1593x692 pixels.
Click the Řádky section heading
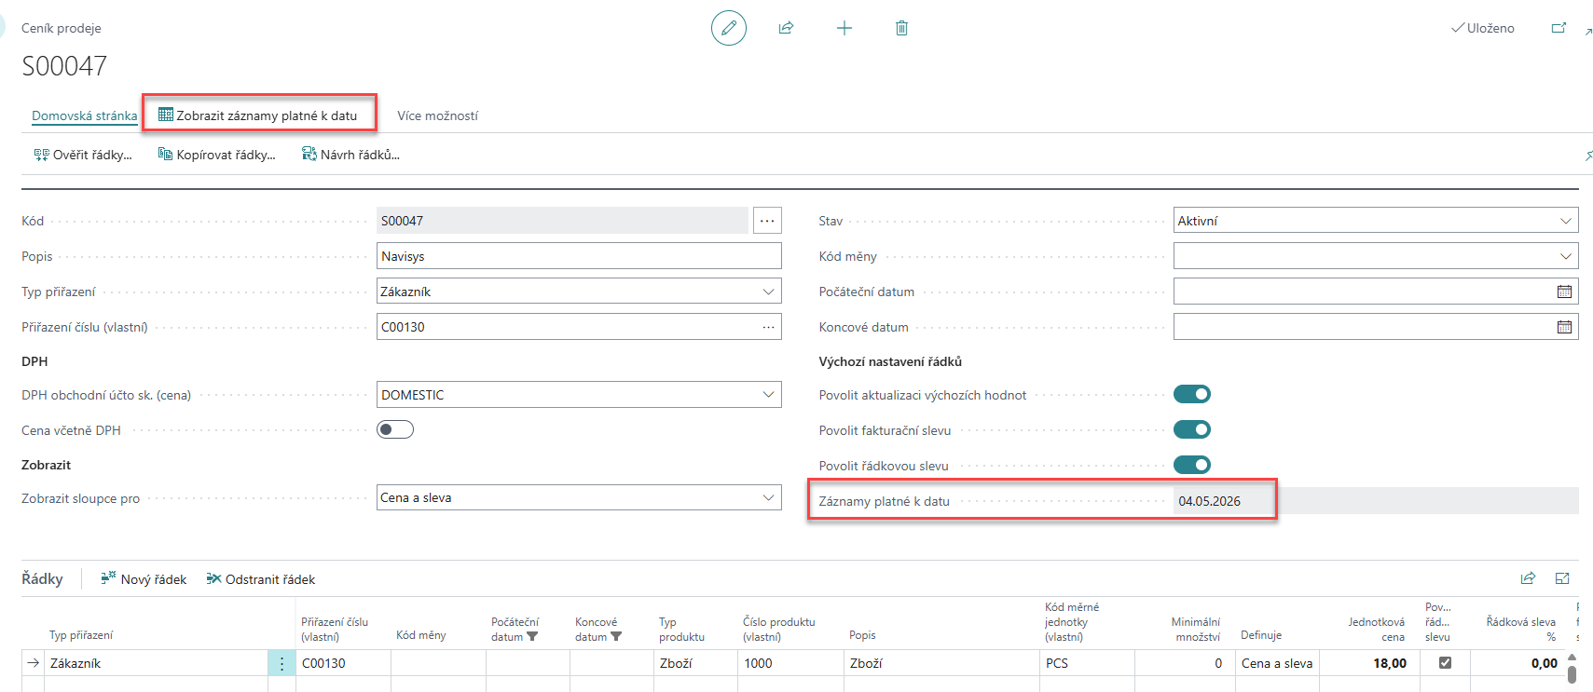42,578
